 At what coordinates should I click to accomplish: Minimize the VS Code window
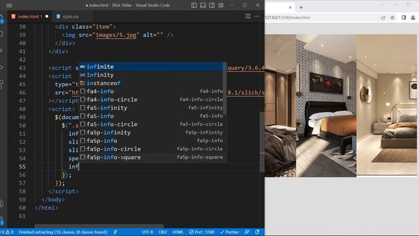232,5
